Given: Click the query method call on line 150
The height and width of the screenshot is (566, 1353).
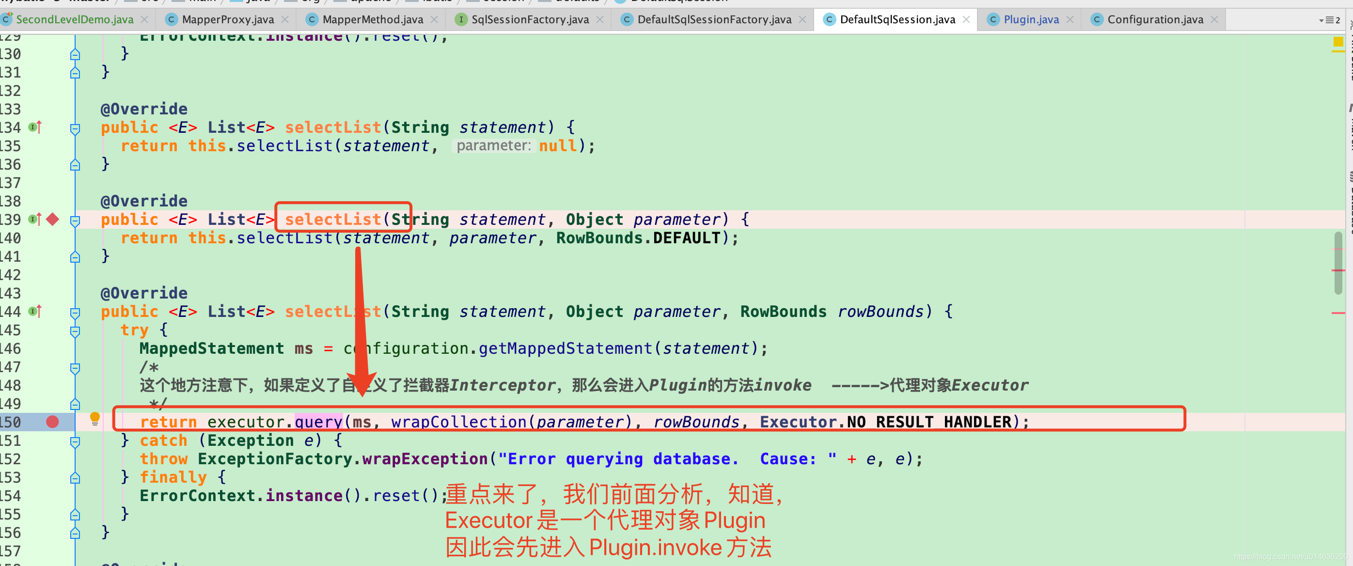Looking at the screenshot, I should (318, 422).
